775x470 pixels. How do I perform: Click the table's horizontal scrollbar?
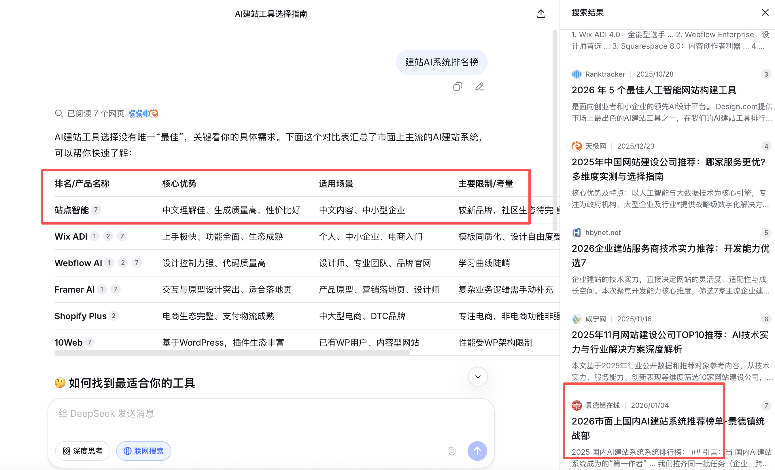click(232, 353)
